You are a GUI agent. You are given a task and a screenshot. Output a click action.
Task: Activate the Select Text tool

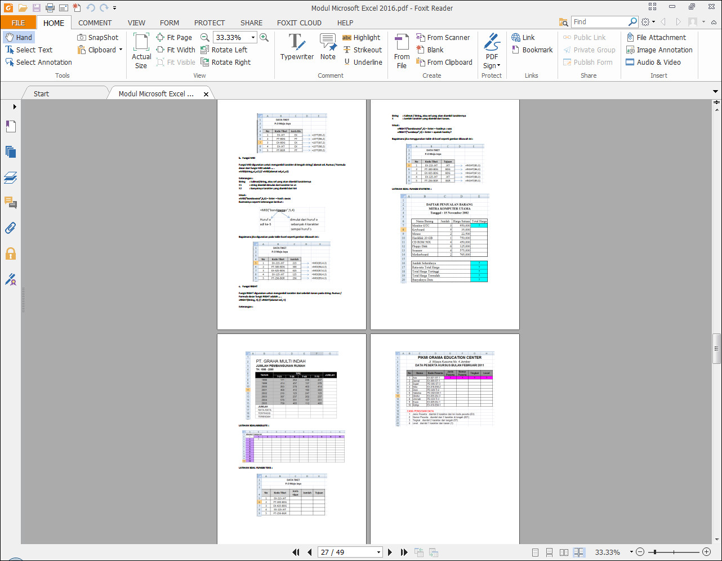29,50
